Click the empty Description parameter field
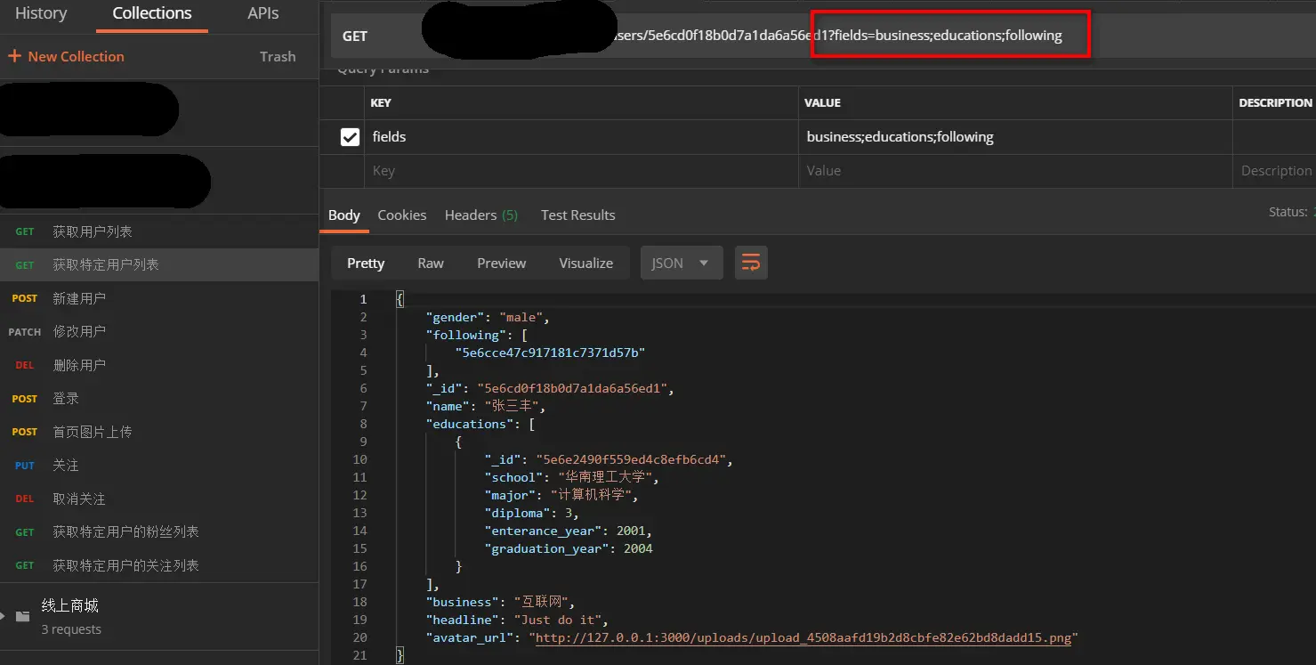1316x665 pixels. click(1275, 171)
